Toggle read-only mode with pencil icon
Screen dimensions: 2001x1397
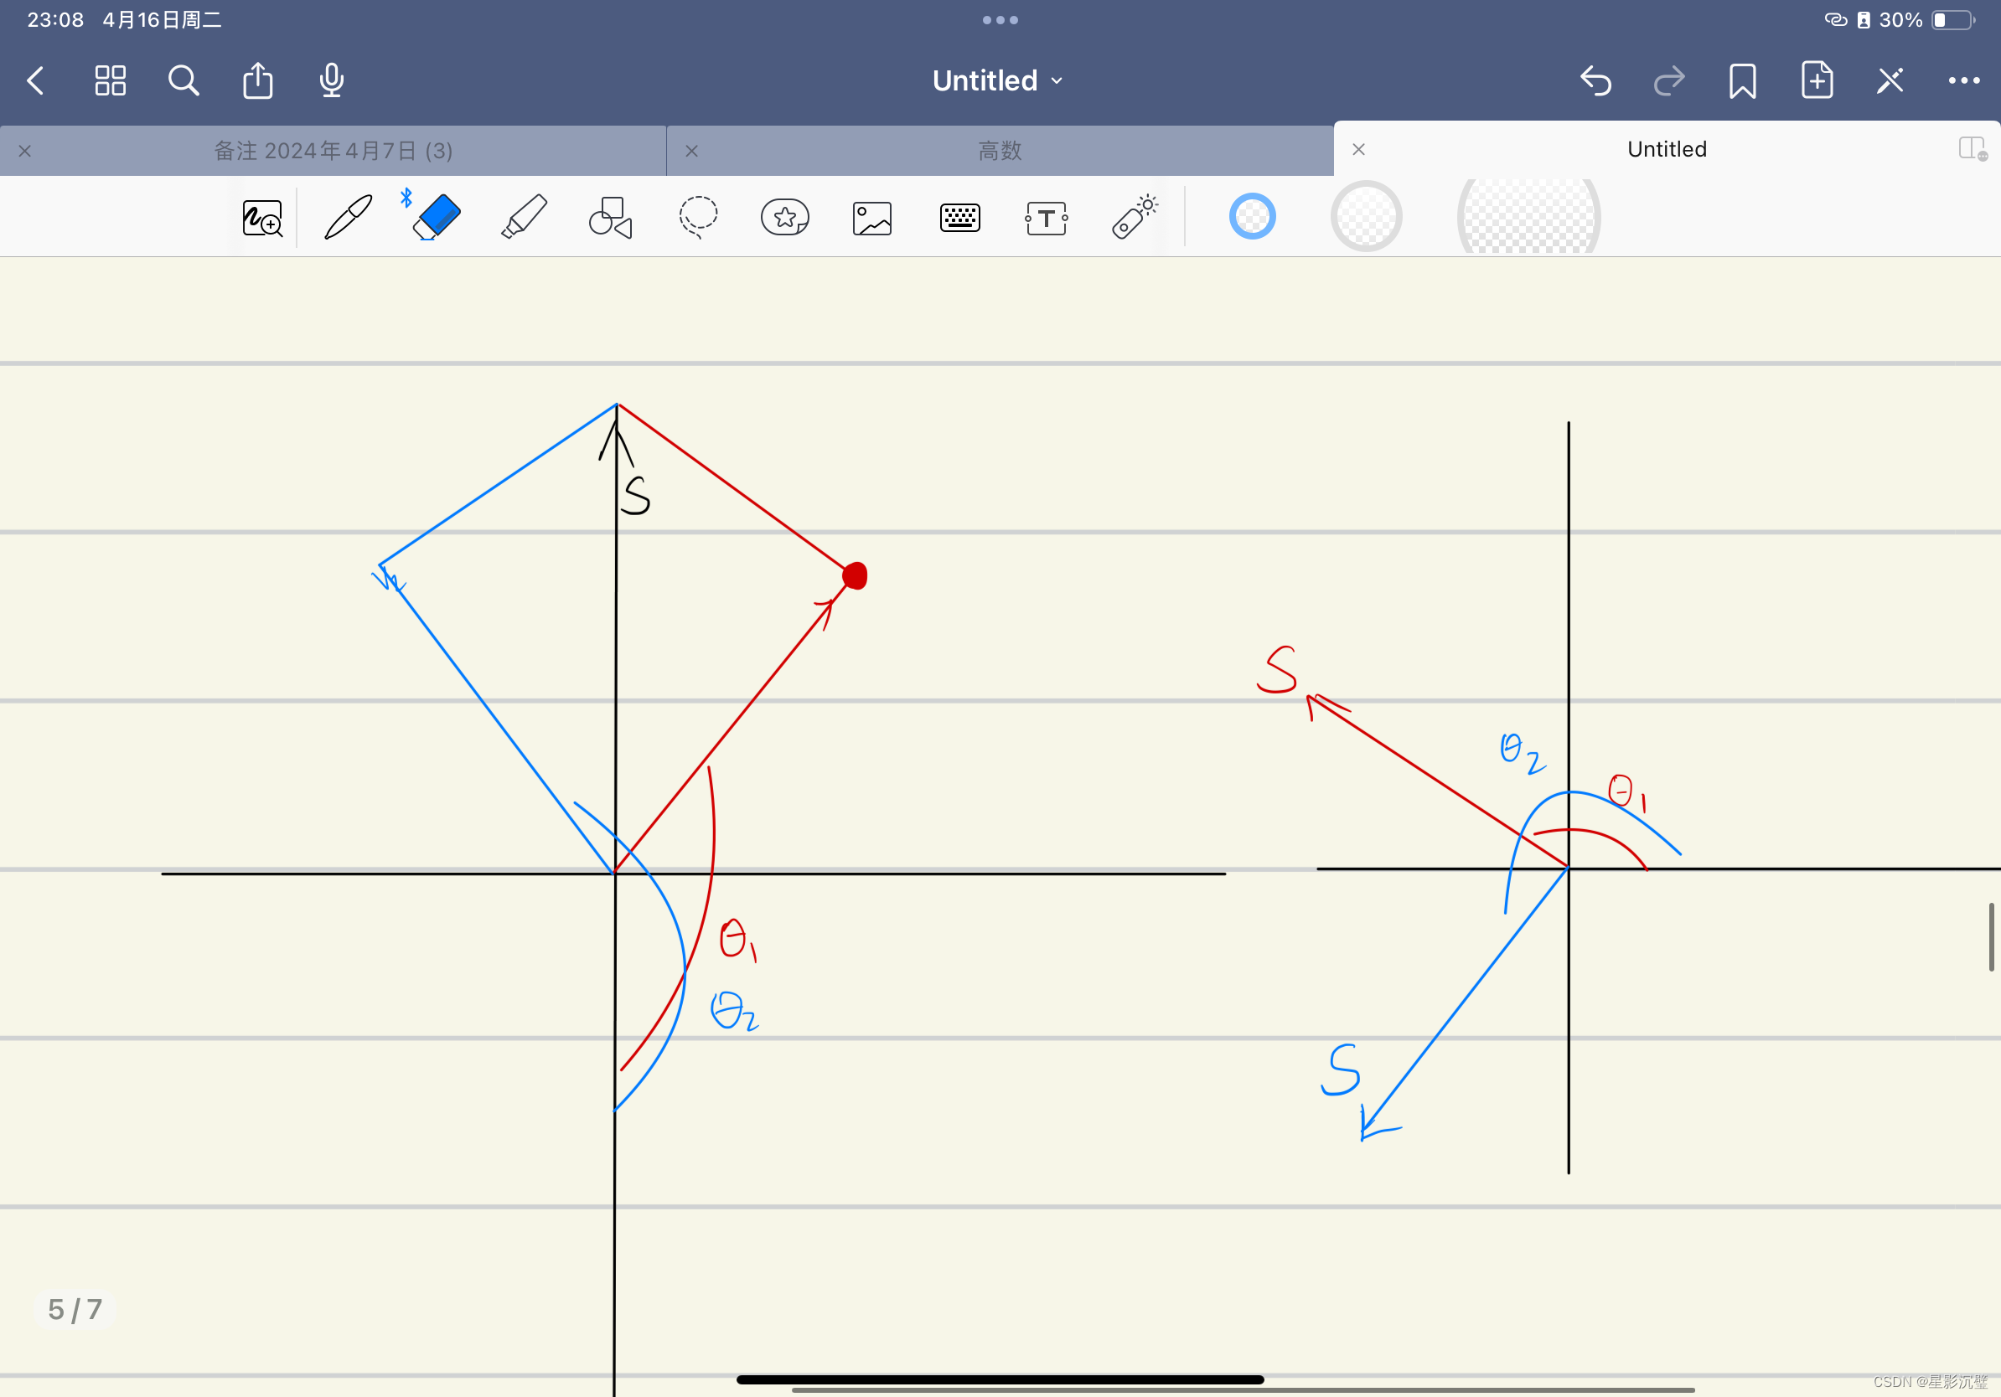click(1890, 81)
